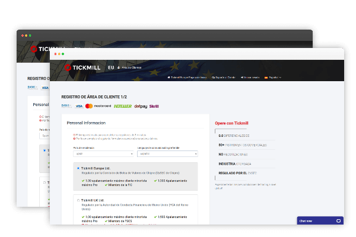Click the Tickmill logo in the front window
The image size is (356, 237).
pyautogui.click(x=82, y=68)
